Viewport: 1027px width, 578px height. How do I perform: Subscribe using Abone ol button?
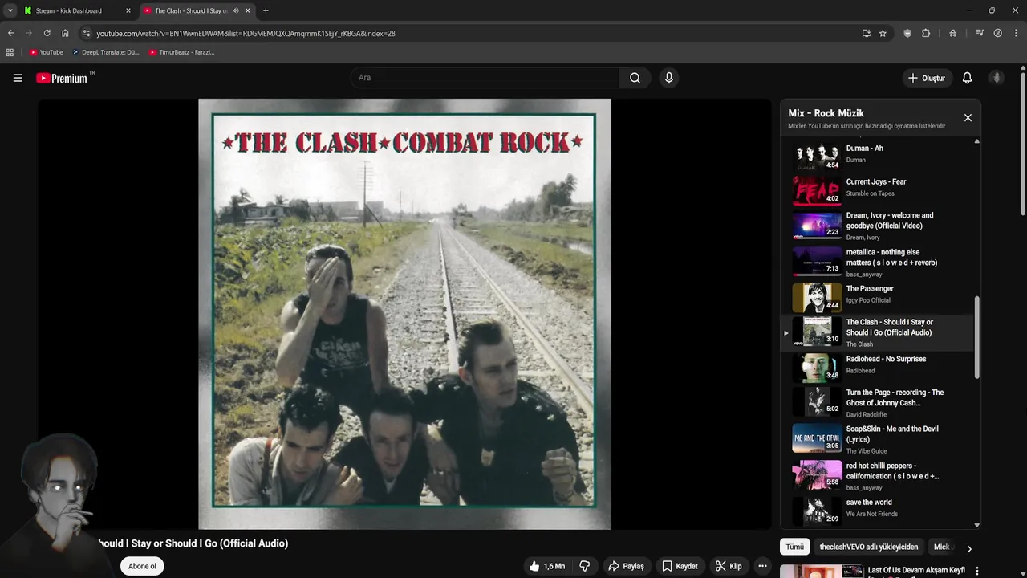click(x=142, y=566)
